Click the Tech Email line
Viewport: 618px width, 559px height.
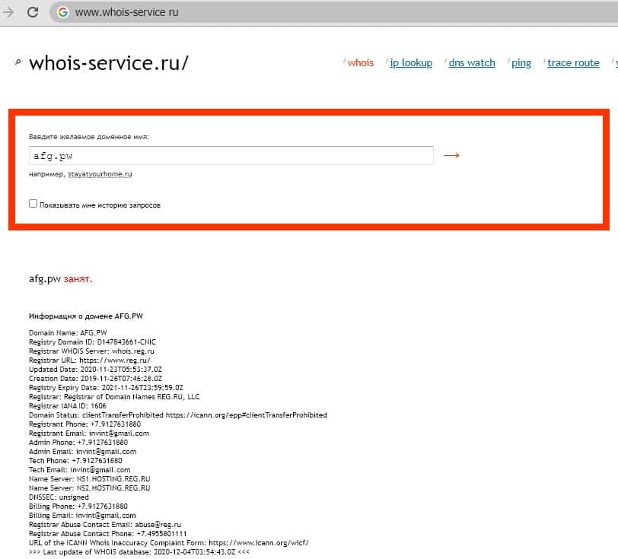[80, 470]
